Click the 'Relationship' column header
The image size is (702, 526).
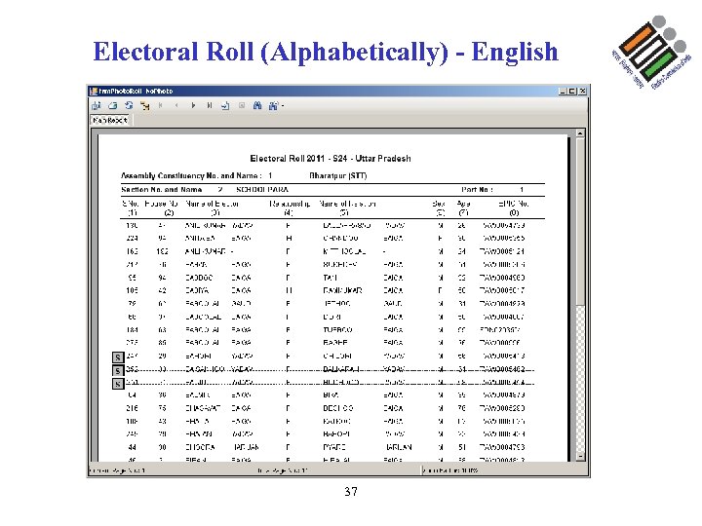[x=290, y=204]
